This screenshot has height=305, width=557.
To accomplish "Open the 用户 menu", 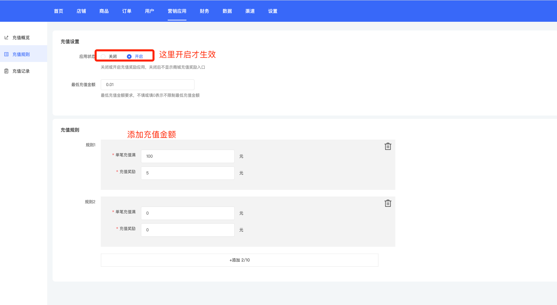I will coord(150,11).
